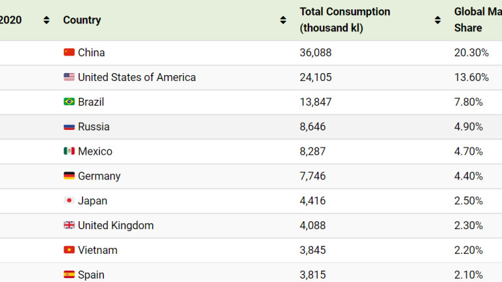Select the Country column header
Screen dimensions: 502x282
[82, 20]
